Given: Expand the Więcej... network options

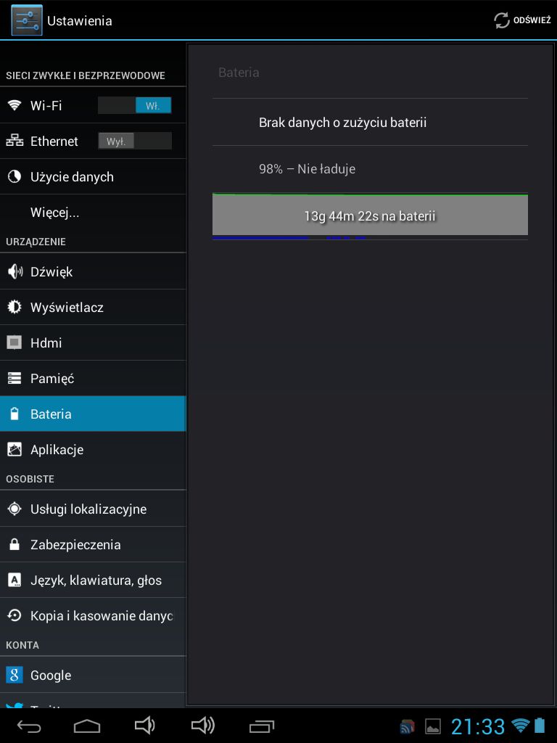Looking at the screenshot, I should point(93,213).
